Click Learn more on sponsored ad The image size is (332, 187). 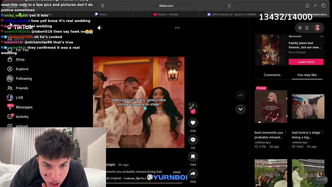point(306,62)
